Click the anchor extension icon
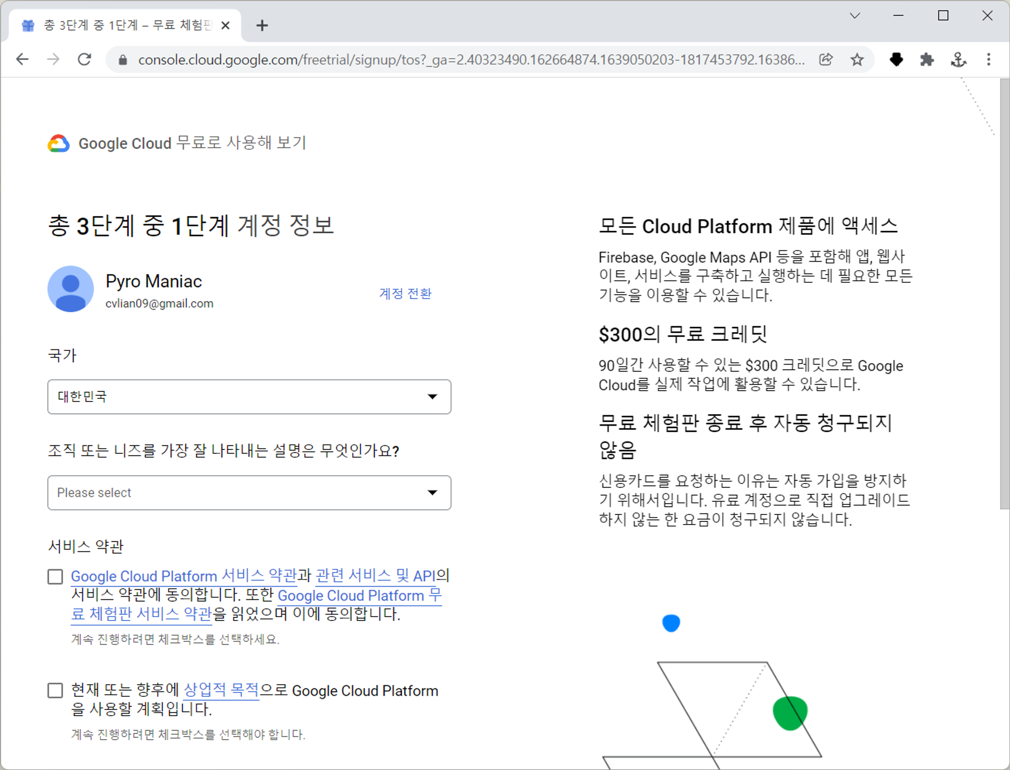This screenshot has width=1010, height=770. click(x=958, y=60)
